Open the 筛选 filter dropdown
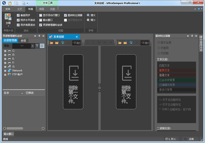This screenshot has height=143, width=205. pos(32,46)
